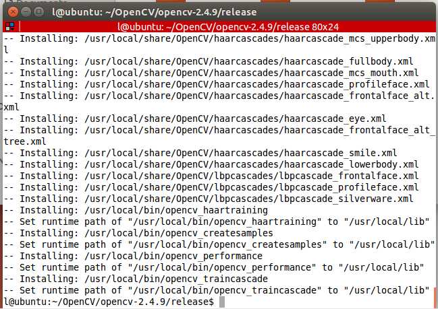Click the line installing haarcascade_mcs_mouth.xml

pyautogui.click(x=211, y=73)
